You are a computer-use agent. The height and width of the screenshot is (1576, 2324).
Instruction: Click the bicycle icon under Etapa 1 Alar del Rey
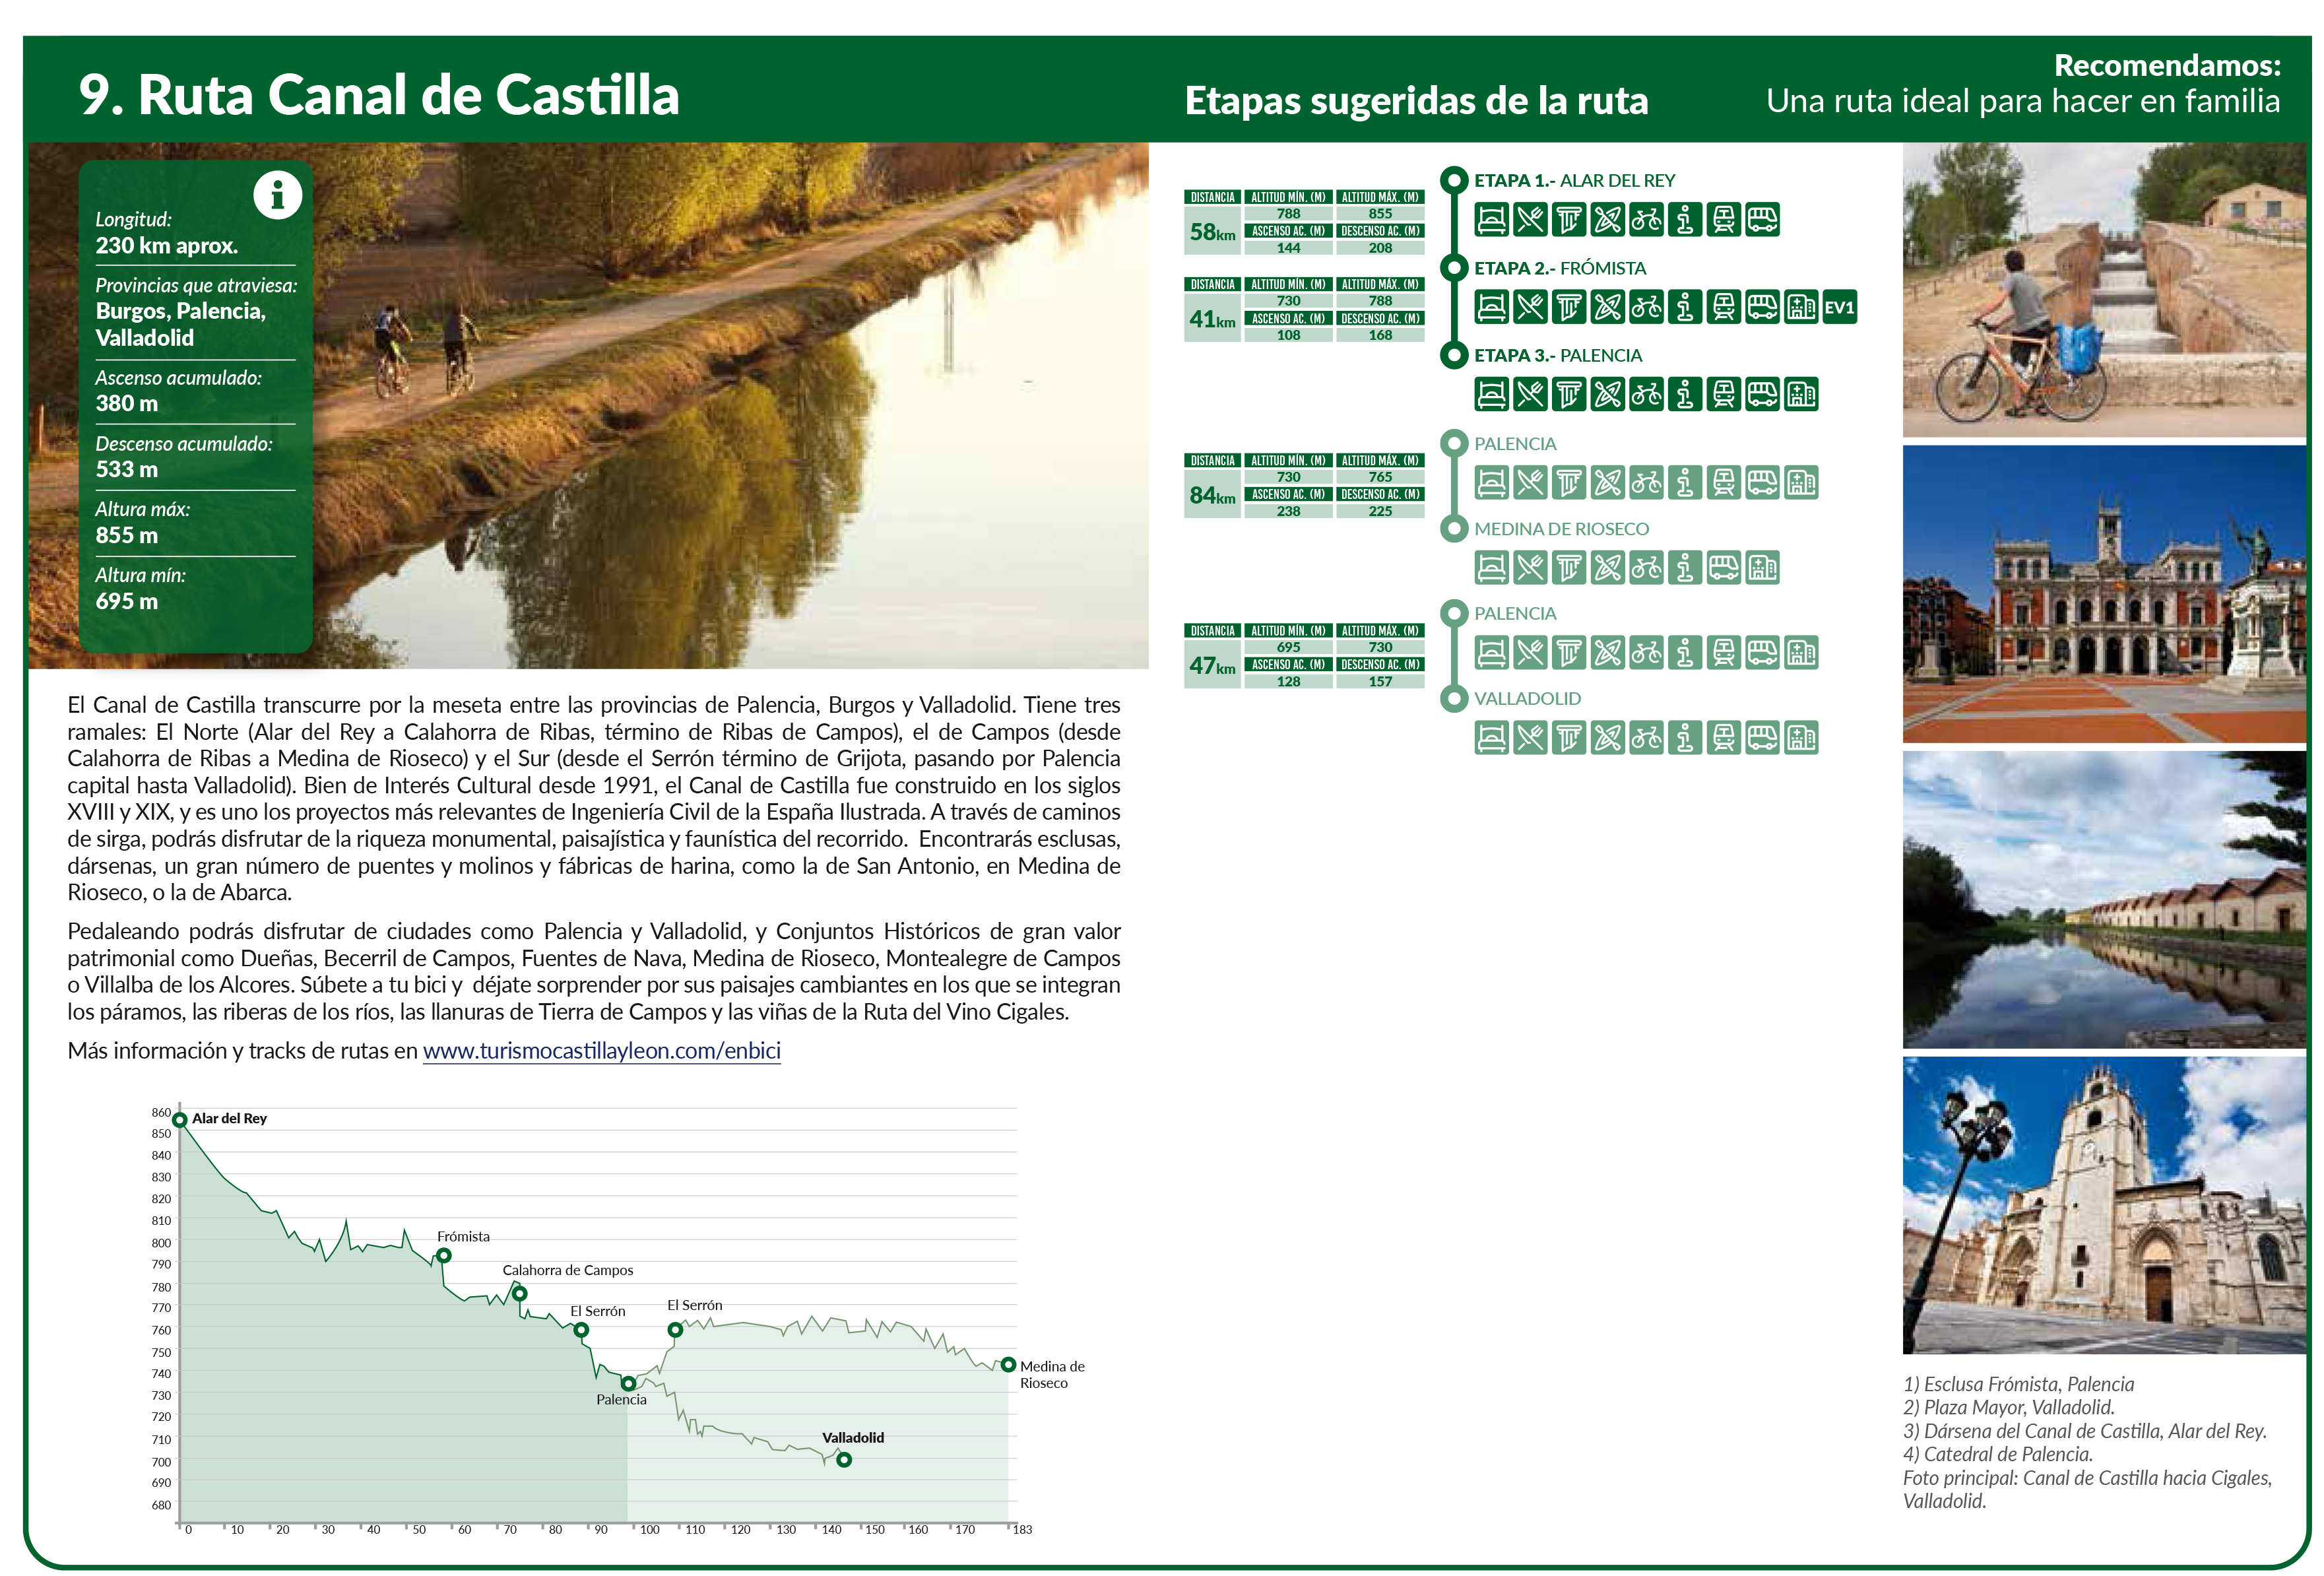(1646, 219)
